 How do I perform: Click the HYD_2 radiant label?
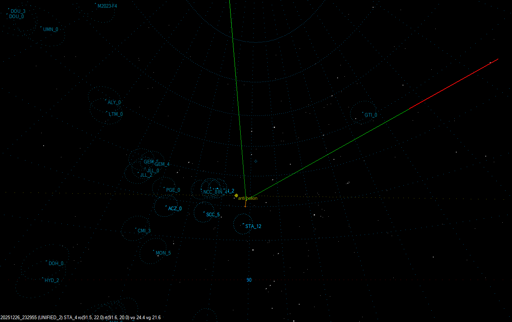pyautogui.click(x=52, y=280)
